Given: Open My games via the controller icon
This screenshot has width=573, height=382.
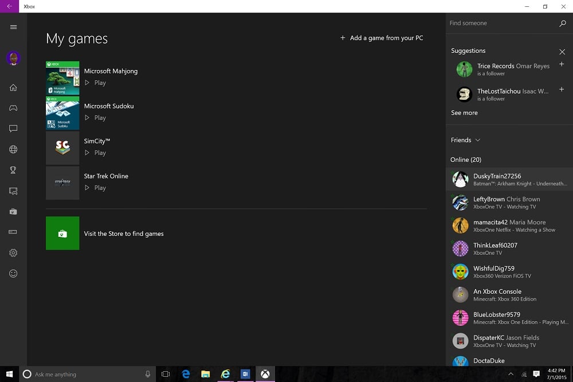Looking at the screenshot, I should pos(13,108).
